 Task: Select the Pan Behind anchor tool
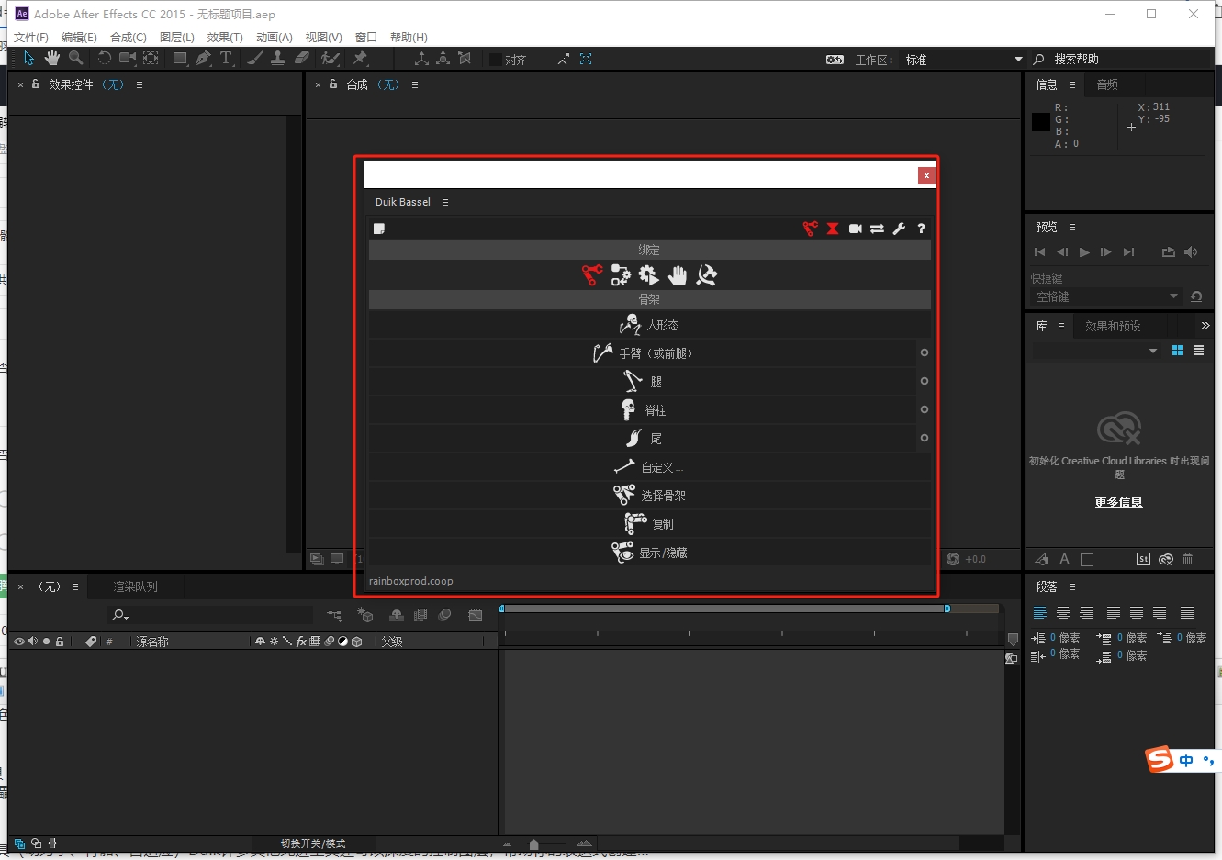click(151, 58)
